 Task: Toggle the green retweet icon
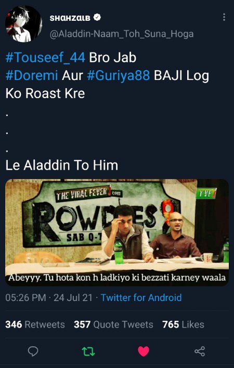tap(88, 351)
